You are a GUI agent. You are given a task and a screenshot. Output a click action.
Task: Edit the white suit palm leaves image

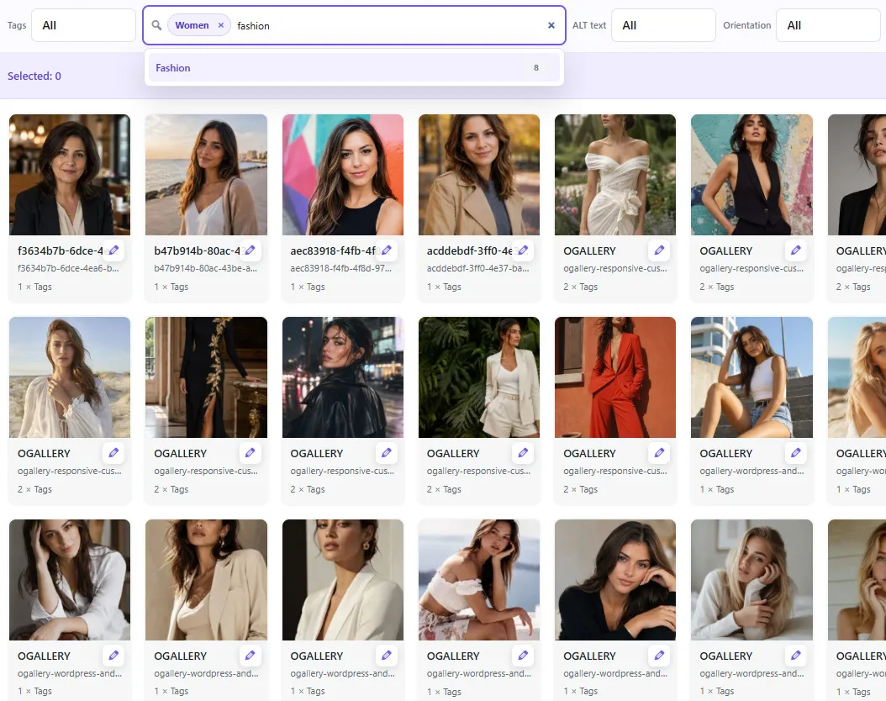523,452
